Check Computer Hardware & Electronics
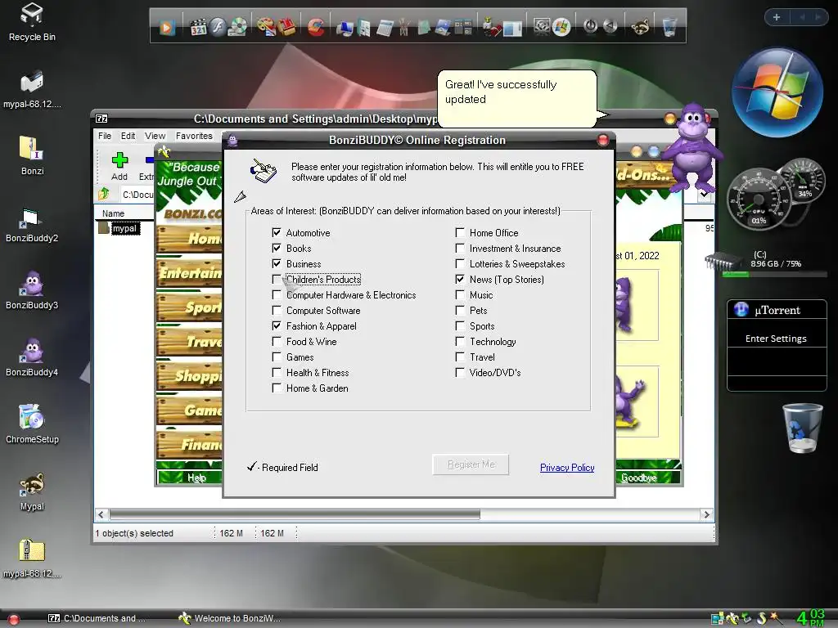The width and height of the screenshot is (838, 628). pyautogui.click(x=277, y=294)
